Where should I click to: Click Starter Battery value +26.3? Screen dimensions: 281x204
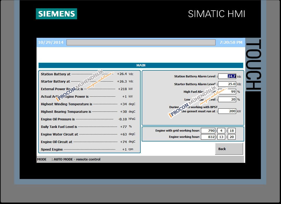[122, 82]
